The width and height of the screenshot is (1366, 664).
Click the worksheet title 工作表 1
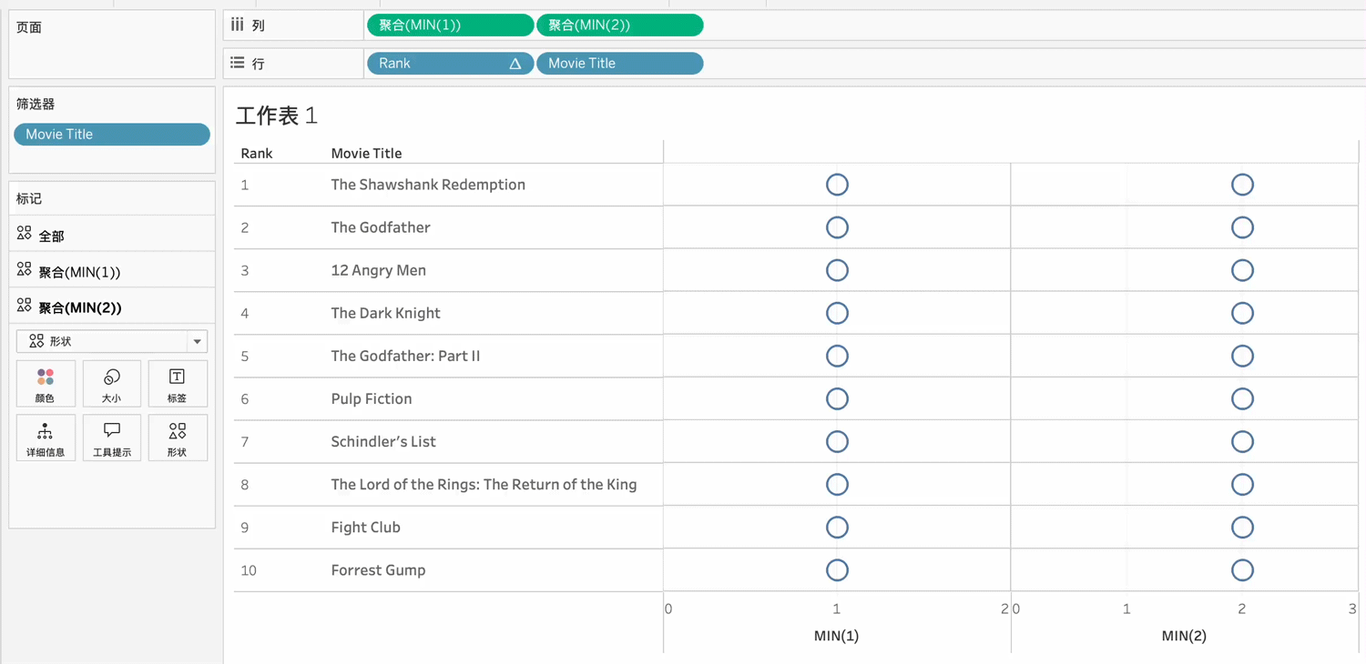[x=277, y=116]
